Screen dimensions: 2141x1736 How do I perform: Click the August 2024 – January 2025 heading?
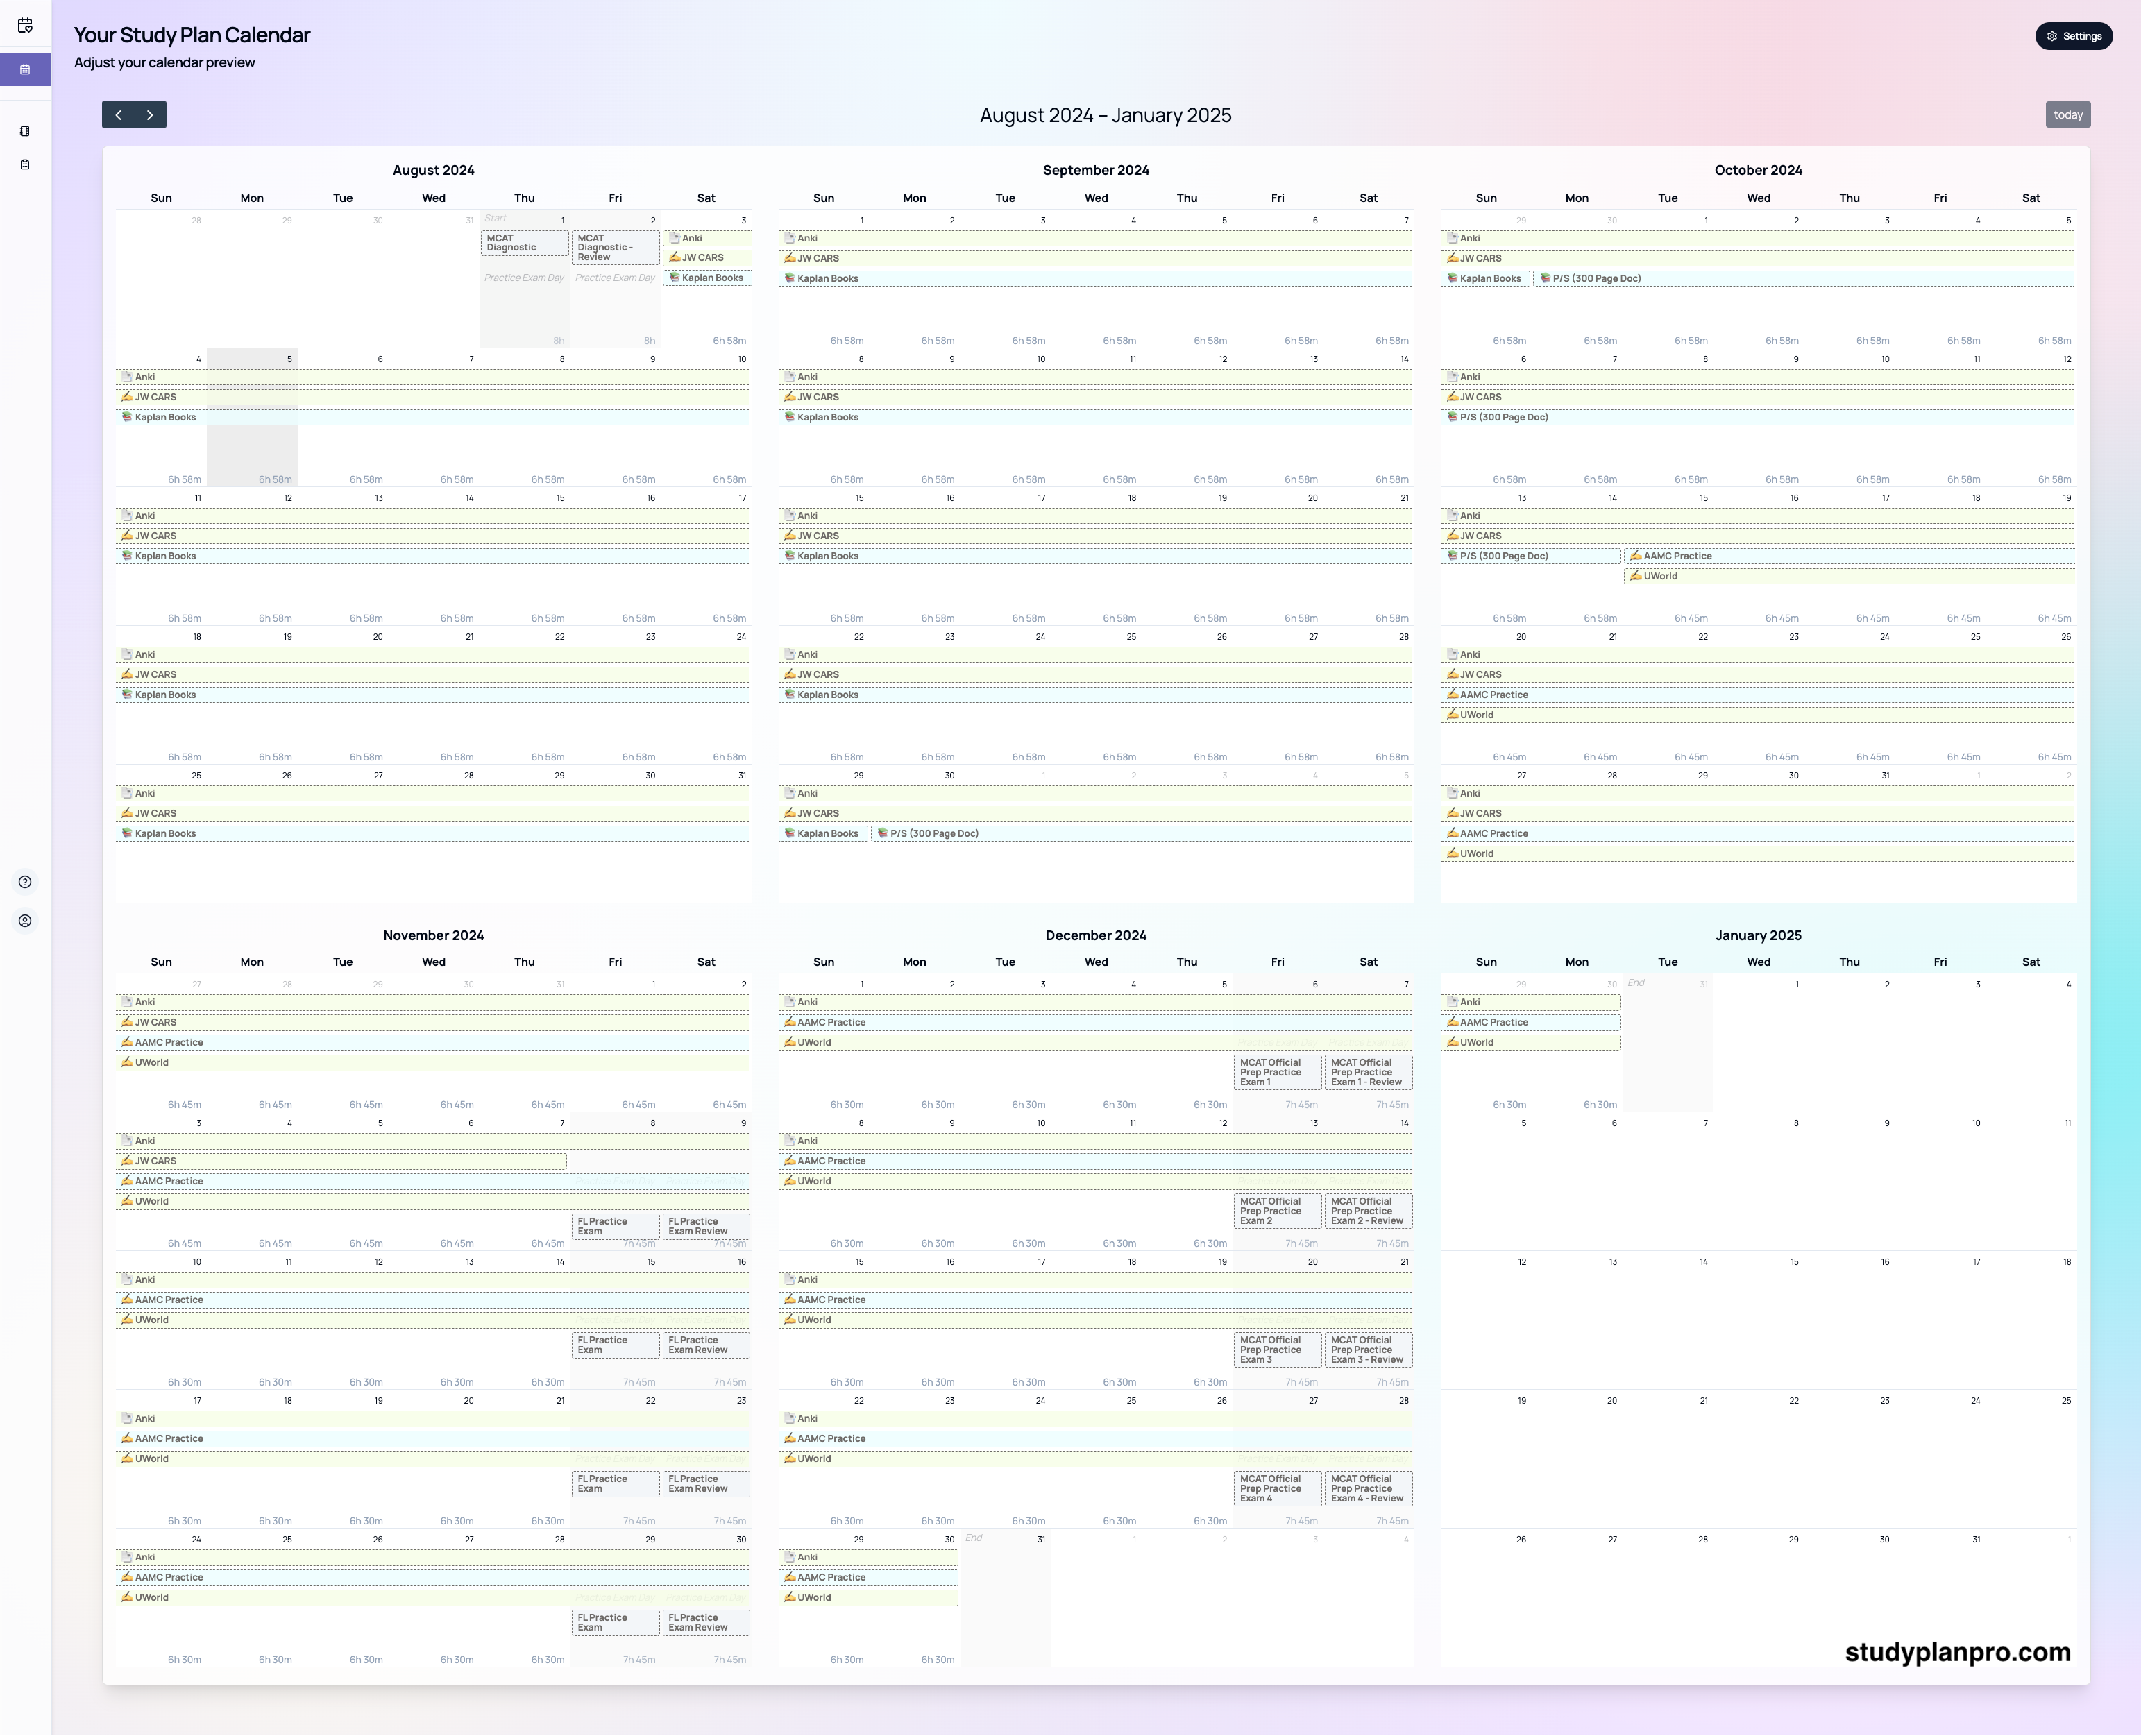coord(1105,115)
